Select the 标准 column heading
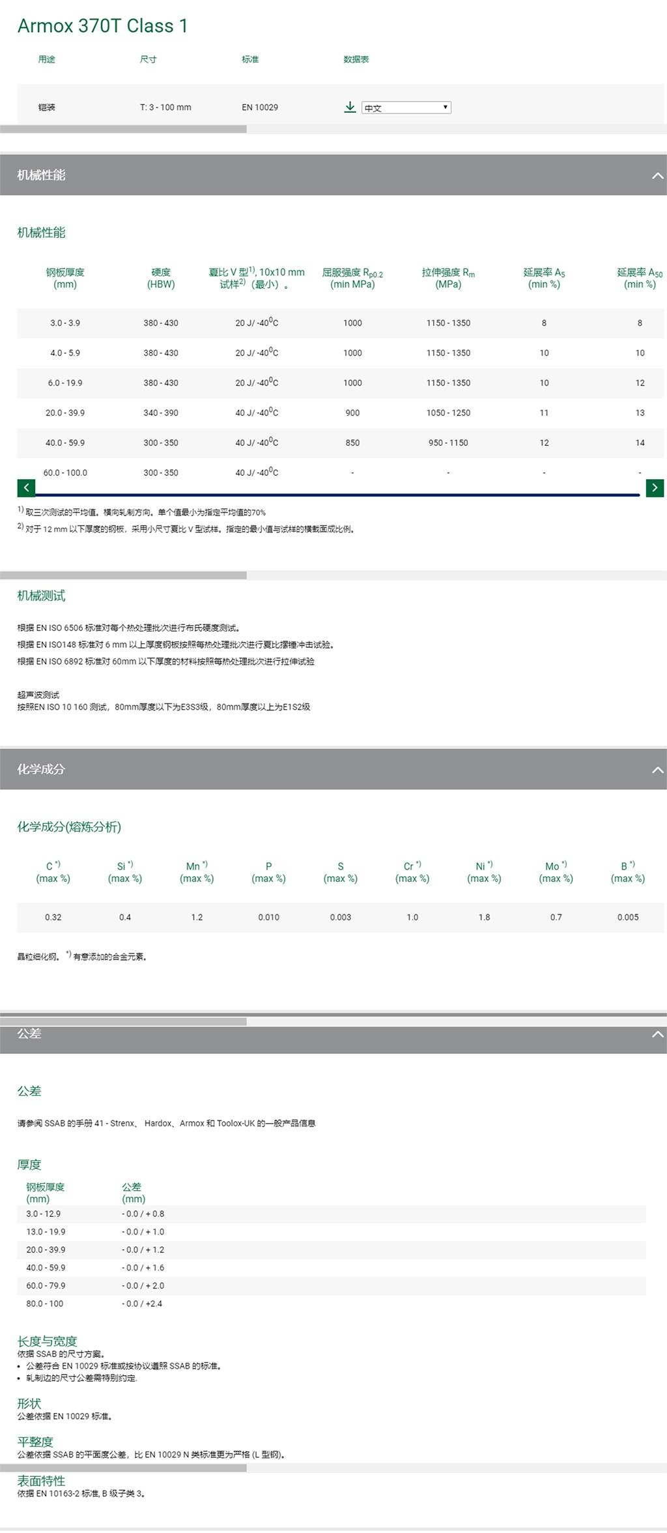The height and width of the screenshot is (1533, 667). pos(250,59)
